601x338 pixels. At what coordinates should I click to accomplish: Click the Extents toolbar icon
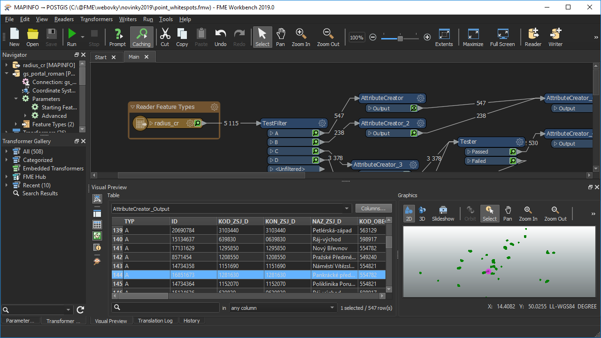(x=444, y=38)
